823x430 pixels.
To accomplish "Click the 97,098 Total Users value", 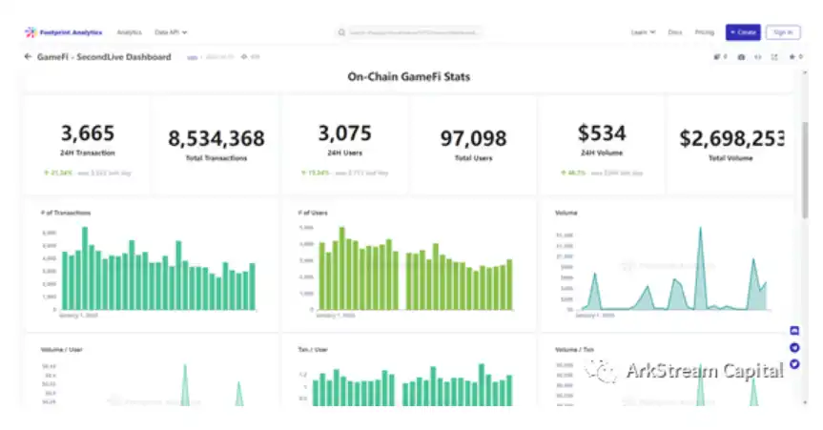I will point(473,138).
